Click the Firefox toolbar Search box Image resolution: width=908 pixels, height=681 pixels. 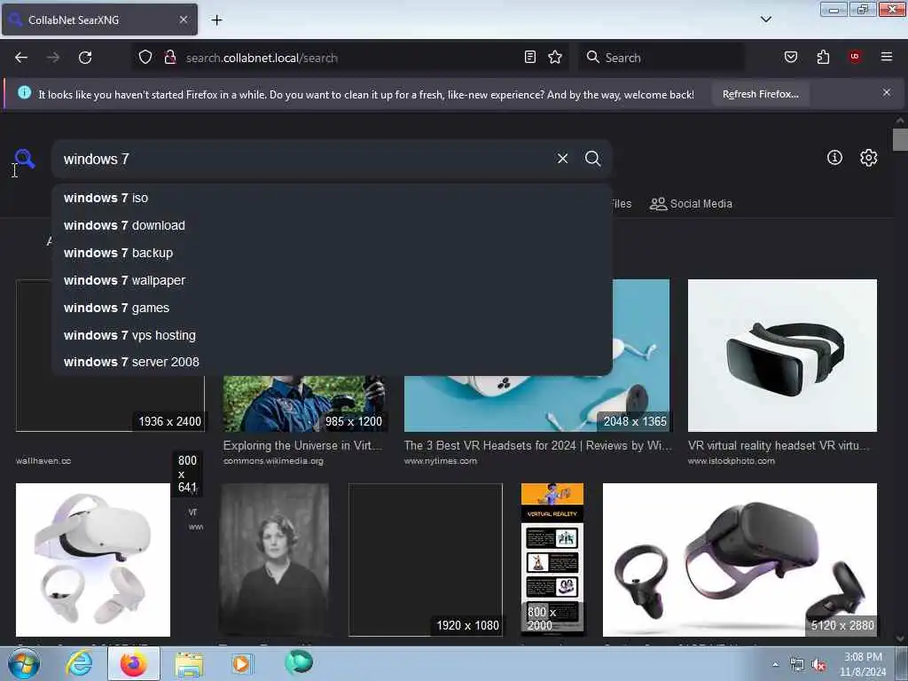click(x=661, y=58)
